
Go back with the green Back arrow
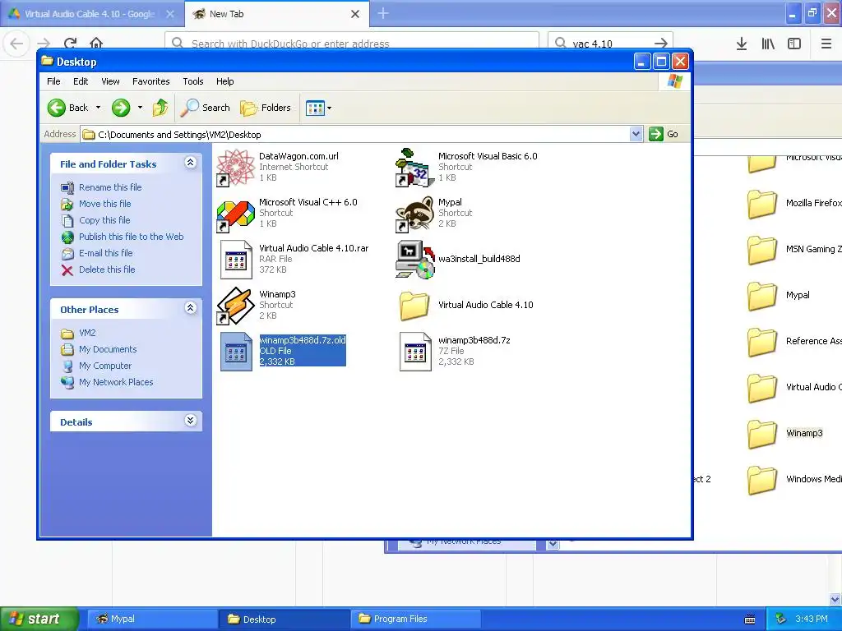[x=67, y=108]
